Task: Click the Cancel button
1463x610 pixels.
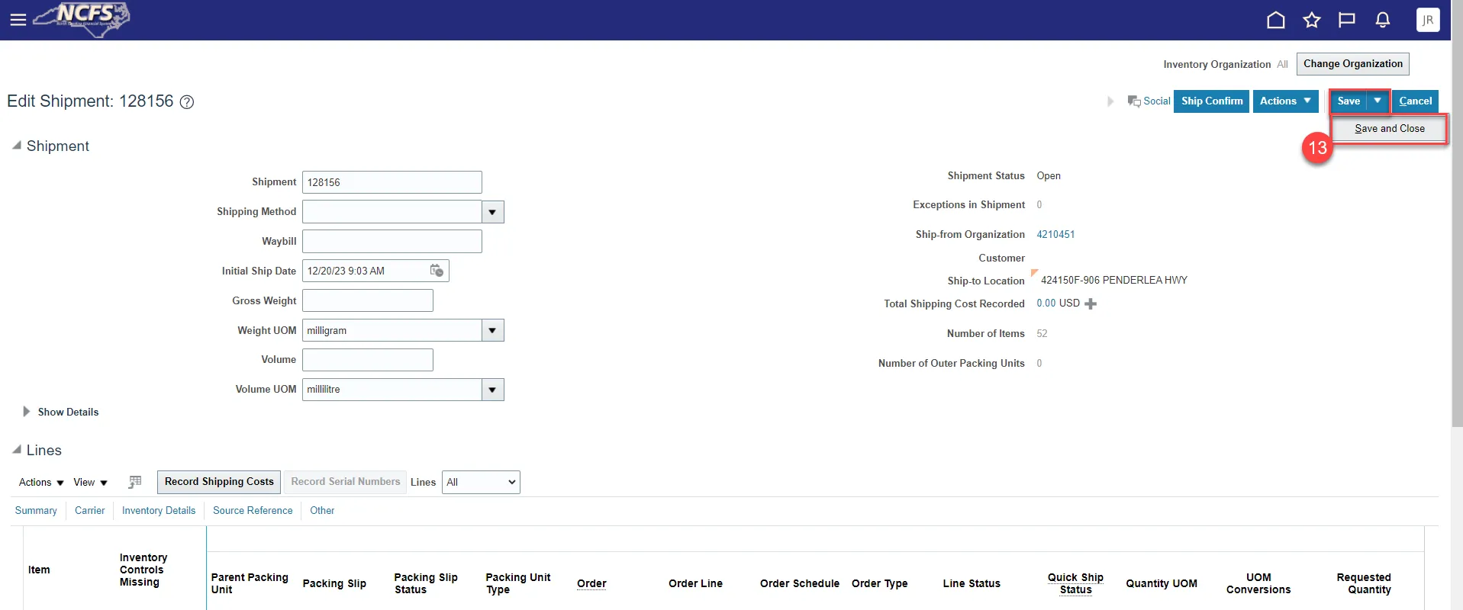Action: 1416,101
